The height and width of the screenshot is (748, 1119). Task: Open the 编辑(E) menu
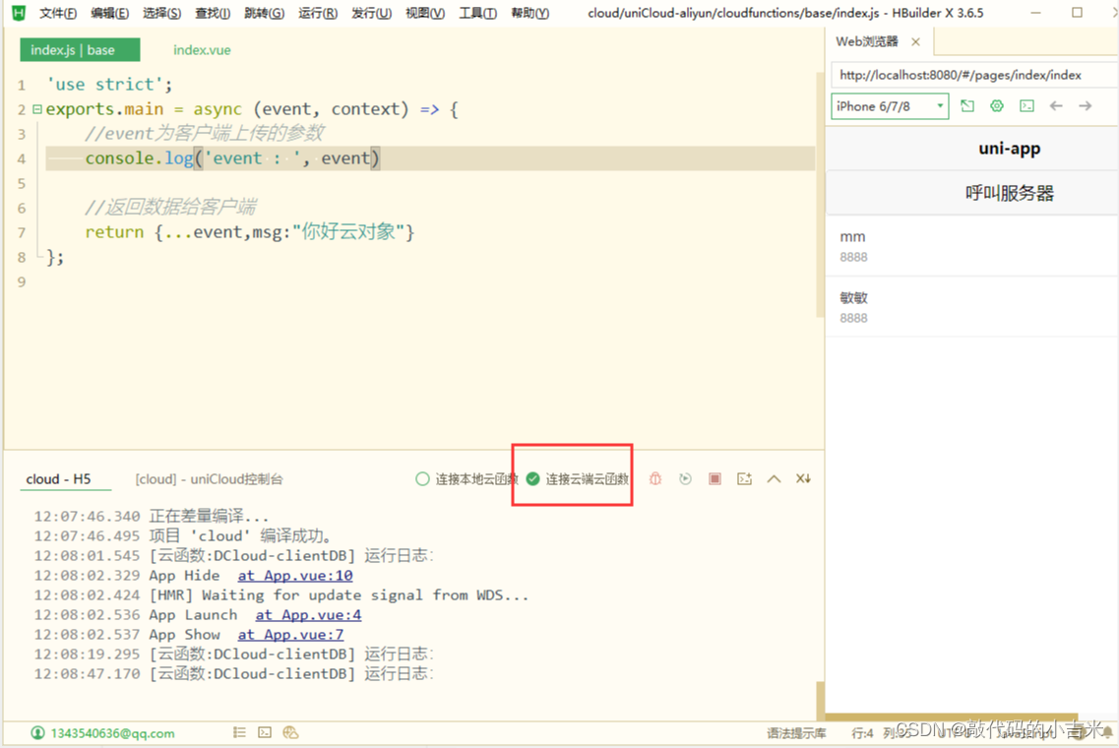click(110, 13)
